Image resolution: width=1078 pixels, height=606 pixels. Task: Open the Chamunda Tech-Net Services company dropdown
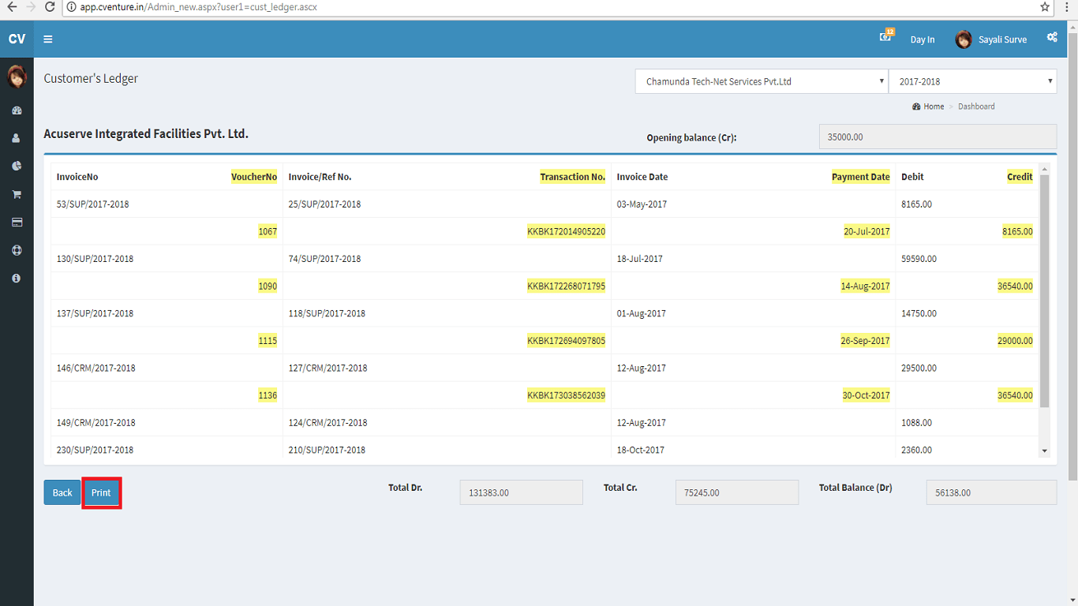tap(761, 80)
